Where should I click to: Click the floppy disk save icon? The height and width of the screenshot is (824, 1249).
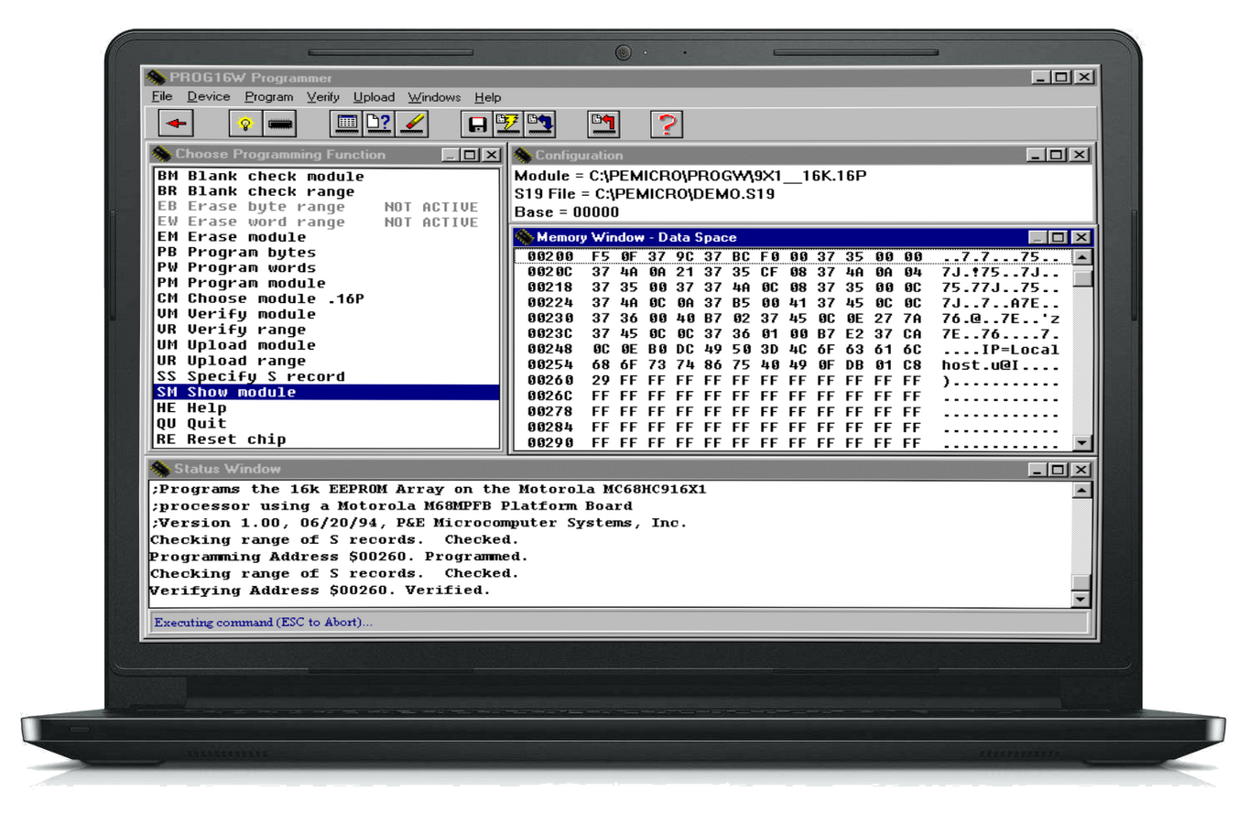coord(477,123)
